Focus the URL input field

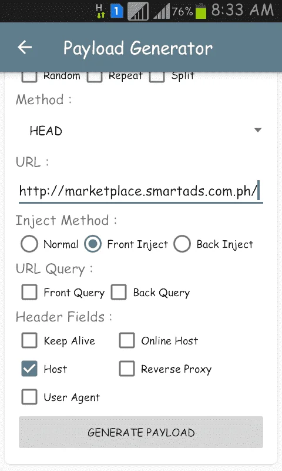(x=141, y=191)
